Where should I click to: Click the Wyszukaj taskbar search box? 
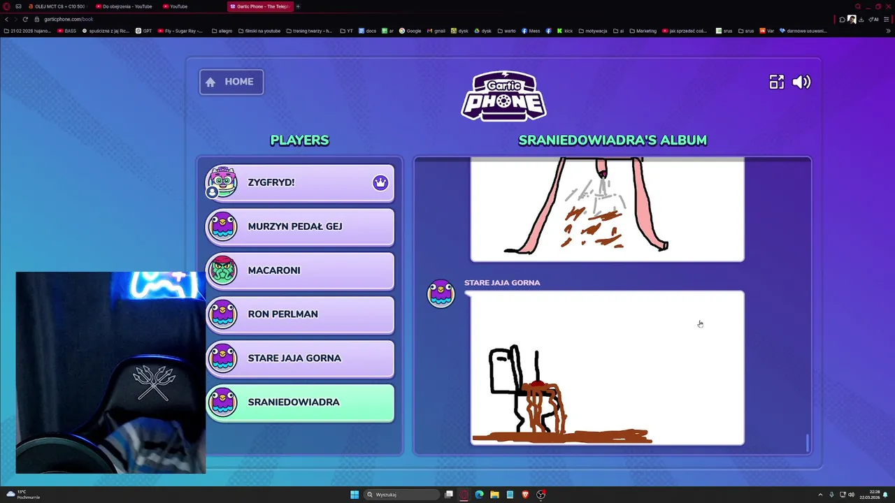point(402,495)
